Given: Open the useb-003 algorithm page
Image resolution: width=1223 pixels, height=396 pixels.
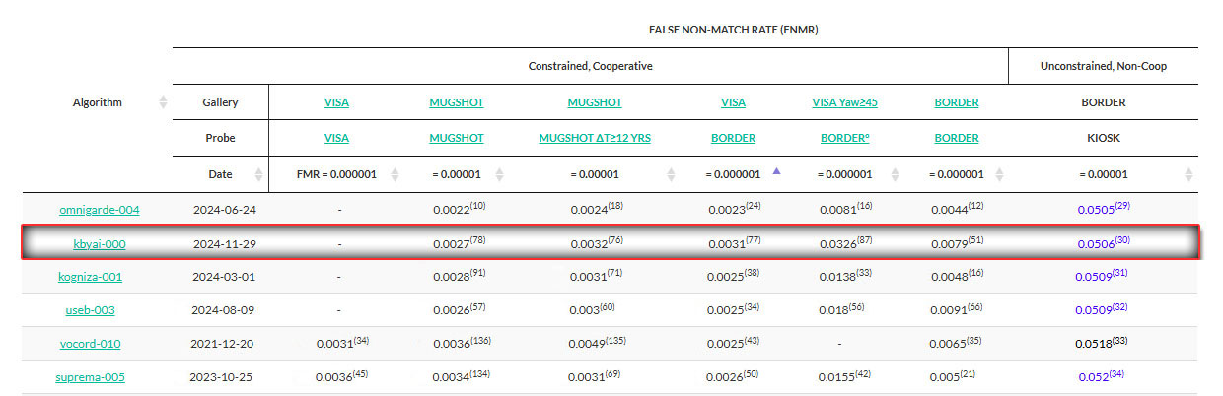Looking at the screenshot, I should coord(90,310).
